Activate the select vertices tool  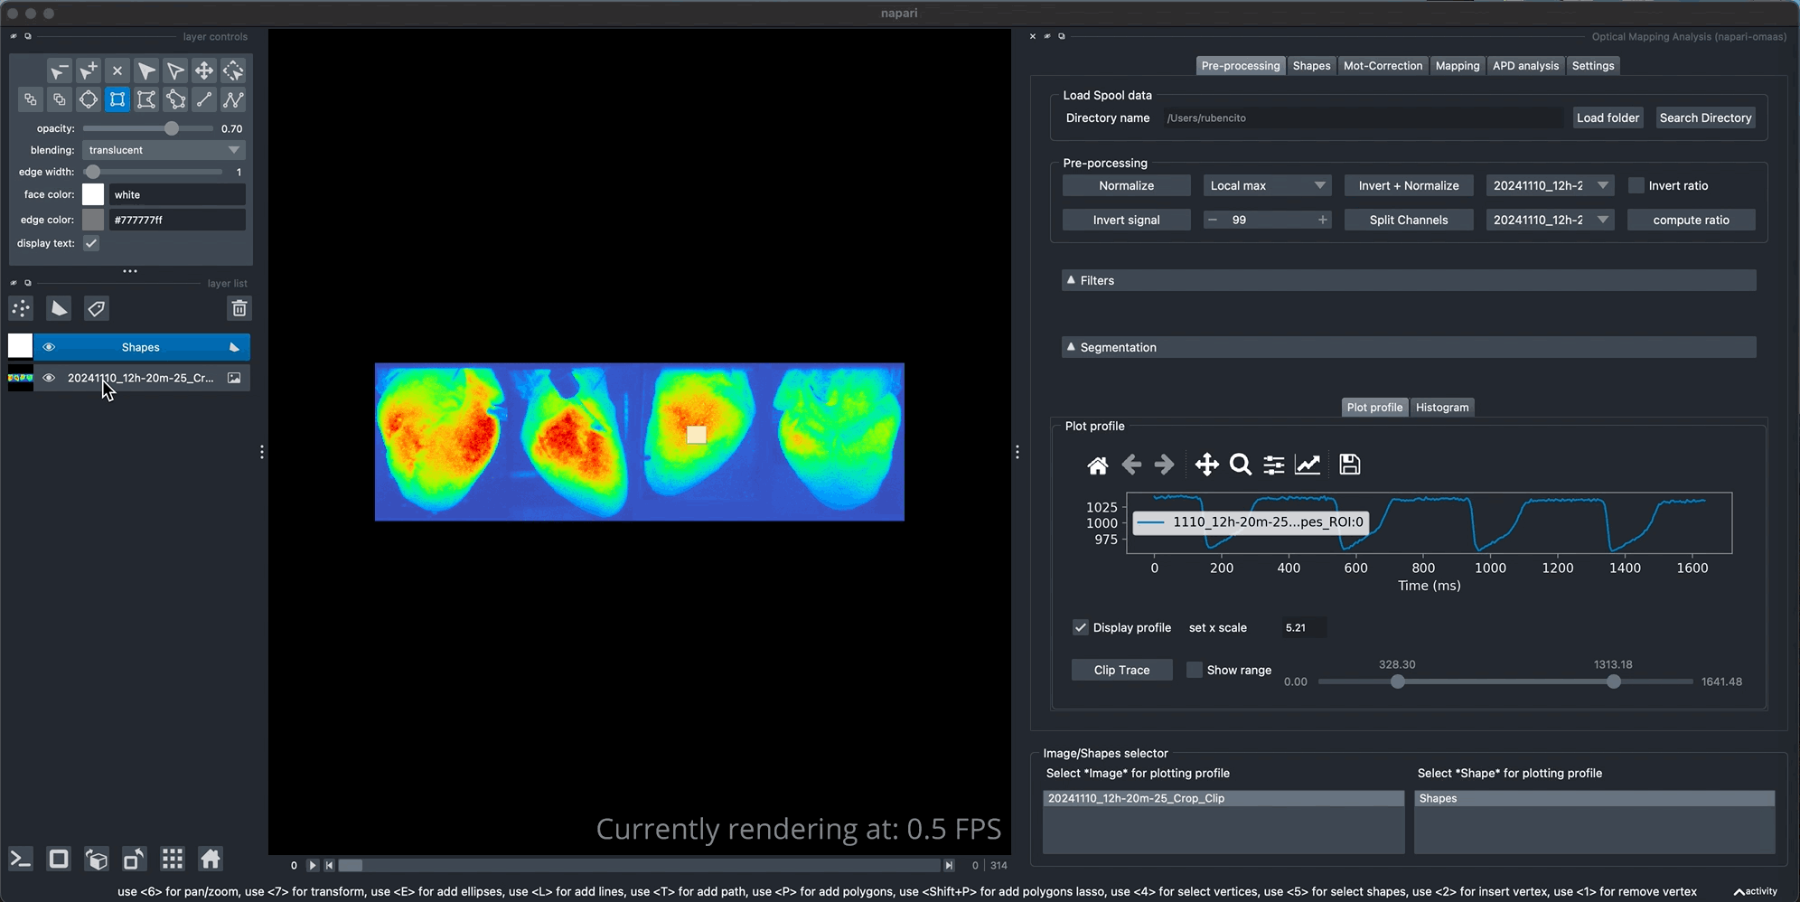coord(175,70)
